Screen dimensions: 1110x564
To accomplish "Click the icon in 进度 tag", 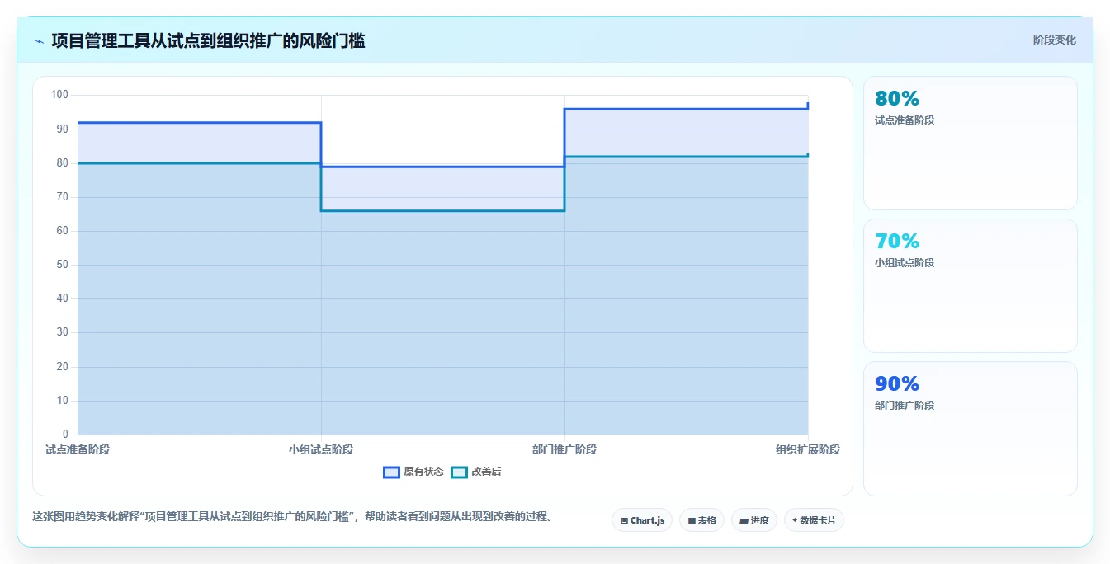I will [744, 521].
